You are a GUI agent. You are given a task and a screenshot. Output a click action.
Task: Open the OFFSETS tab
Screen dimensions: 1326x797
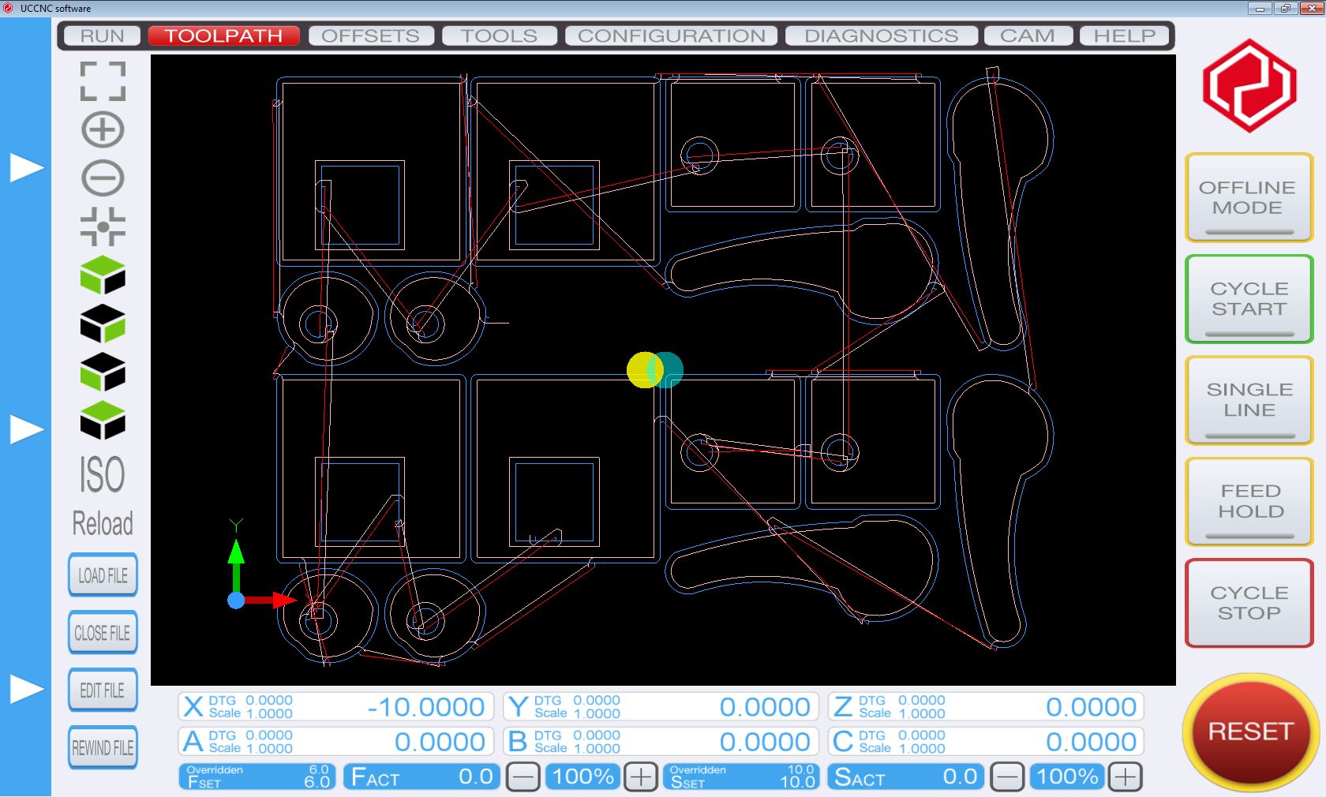(371, 36)
